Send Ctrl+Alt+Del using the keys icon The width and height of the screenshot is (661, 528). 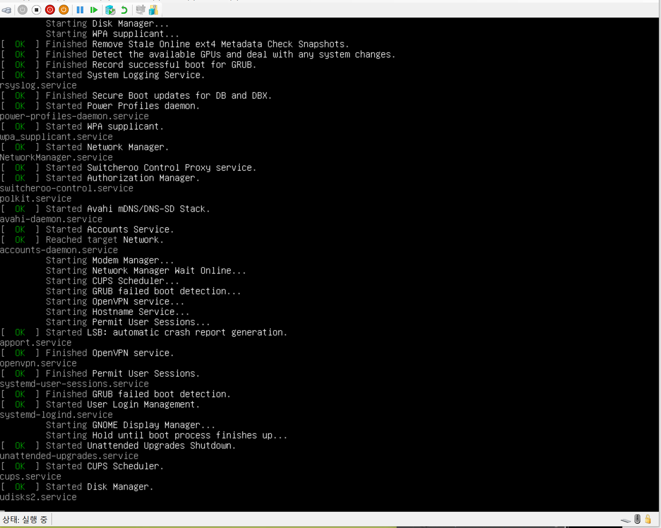[6, 10]
